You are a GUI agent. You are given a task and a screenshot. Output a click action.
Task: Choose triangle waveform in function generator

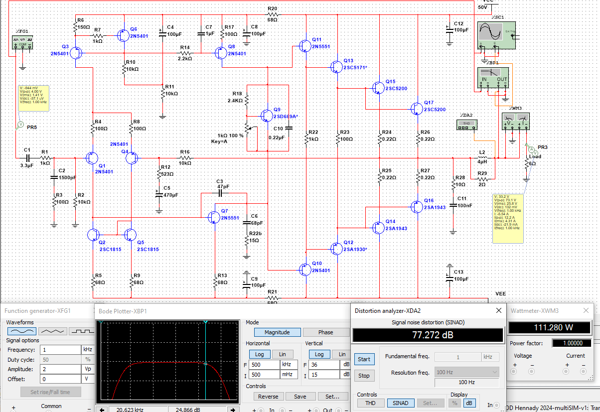click(x=53, y=331)
